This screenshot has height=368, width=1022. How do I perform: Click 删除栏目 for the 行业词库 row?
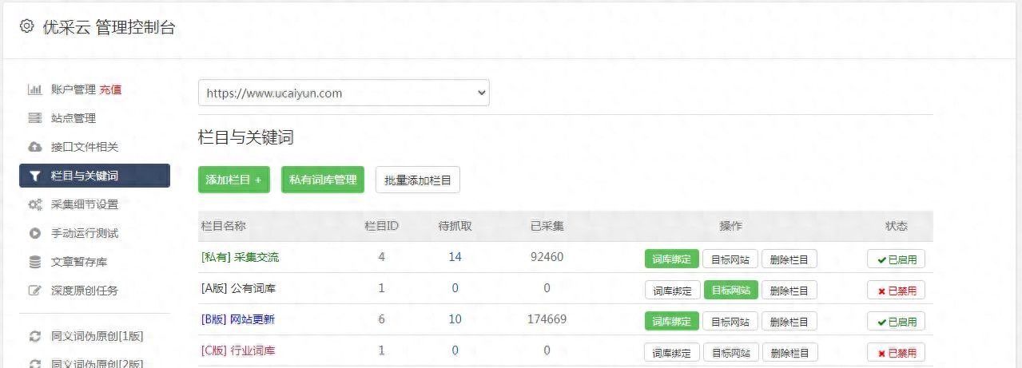pos(789,352)
